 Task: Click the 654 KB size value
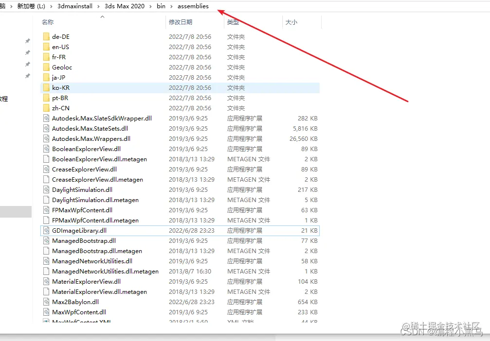click(x=308, y=302)
